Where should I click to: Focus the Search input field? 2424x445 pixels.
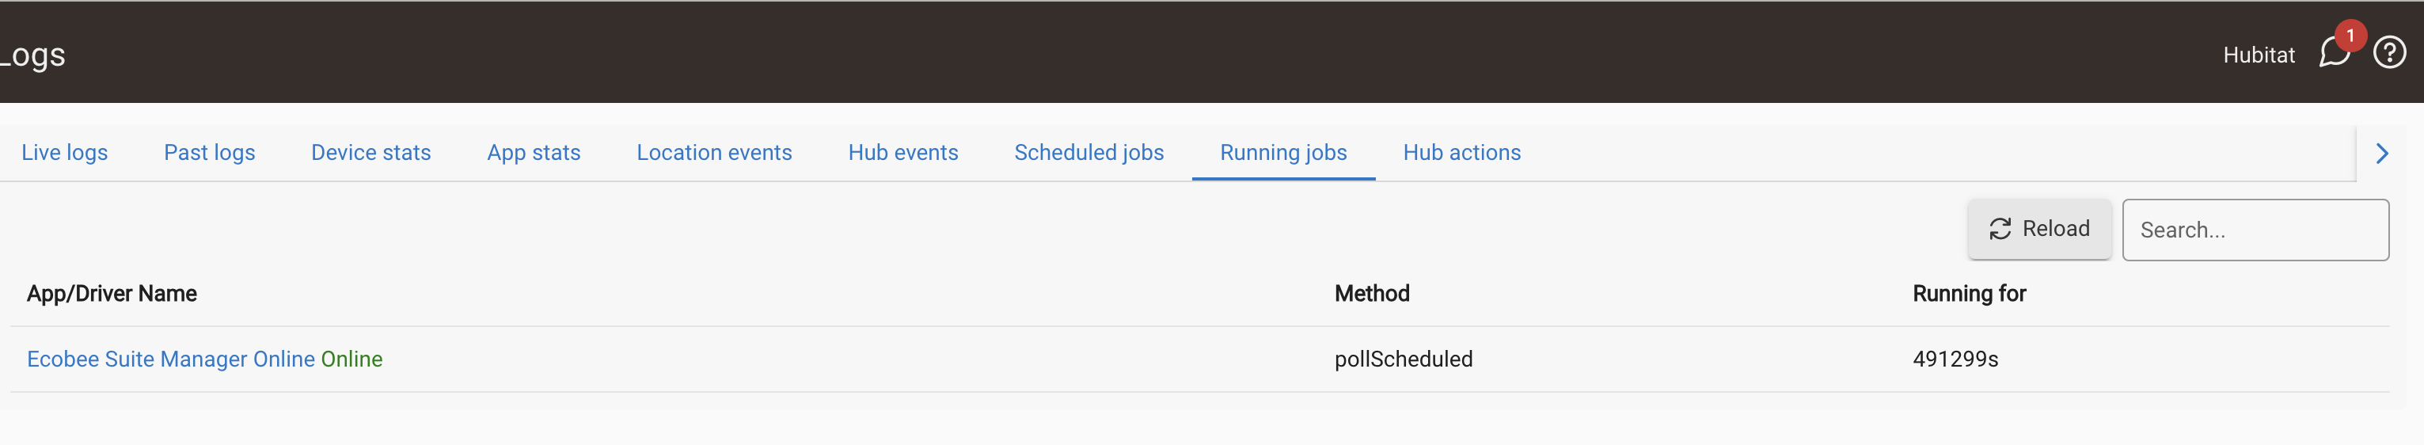click(x=2255, y=230)
